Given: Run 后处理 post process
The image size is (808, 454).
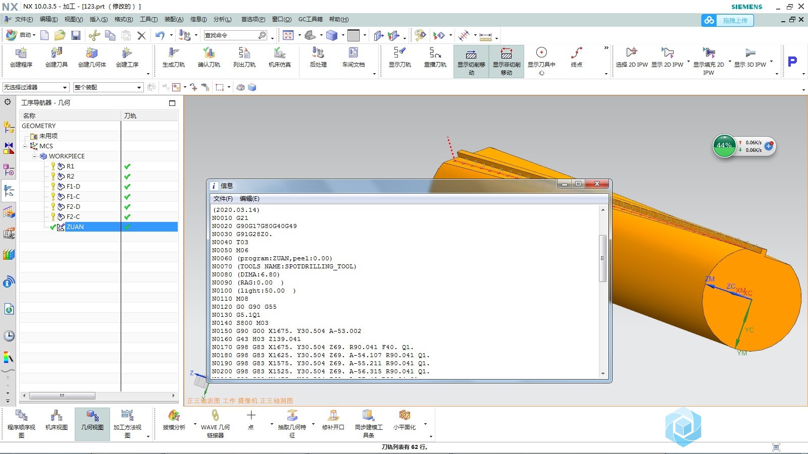Looking at the screenshot, I should (x=318, y=58).
